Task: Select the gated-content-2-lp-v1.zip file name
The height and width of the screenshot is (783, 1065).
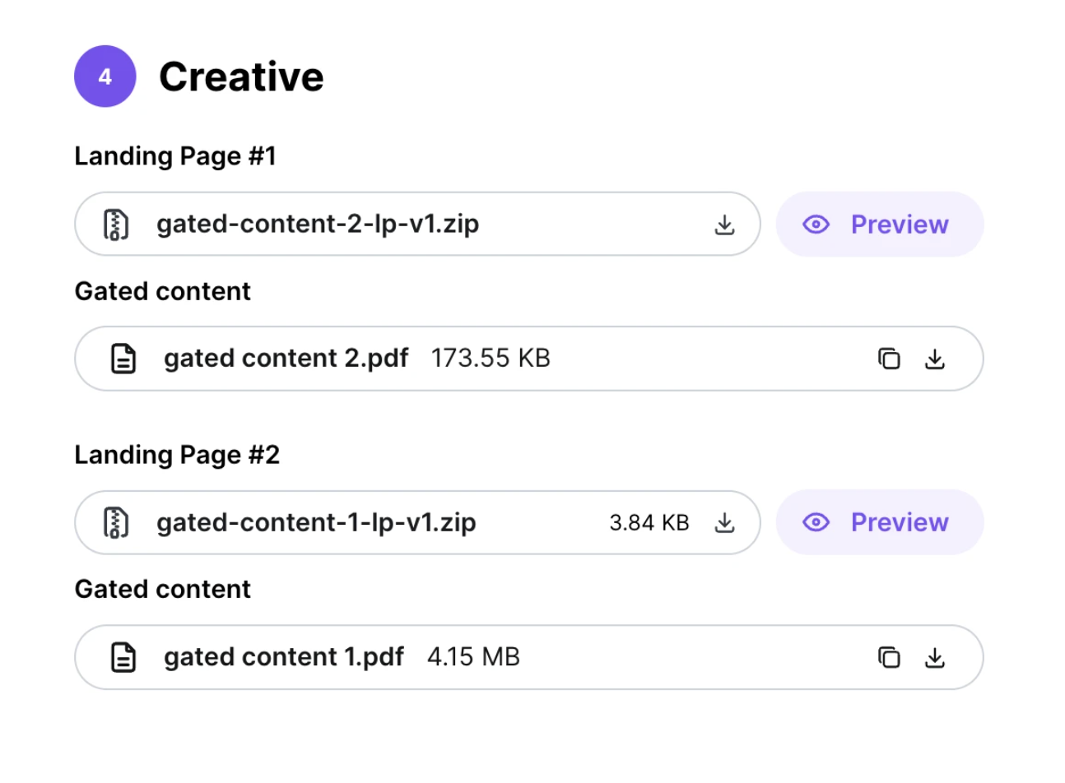Action: (318, 224)
